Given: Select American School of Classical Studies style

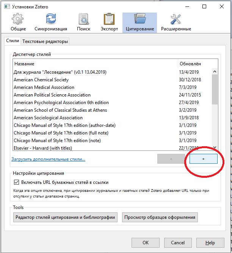Looking at the screenshot, I should coord(112,110).
